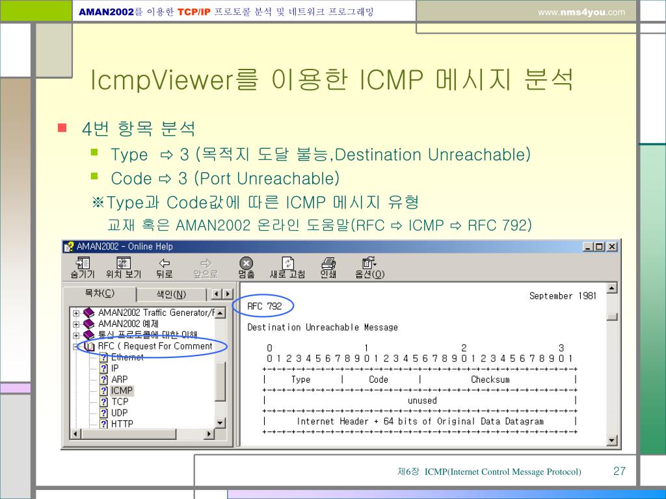Select the ICMP topic in the tree
The width and height of the screenshot is (666, 499).
(122, 390)
